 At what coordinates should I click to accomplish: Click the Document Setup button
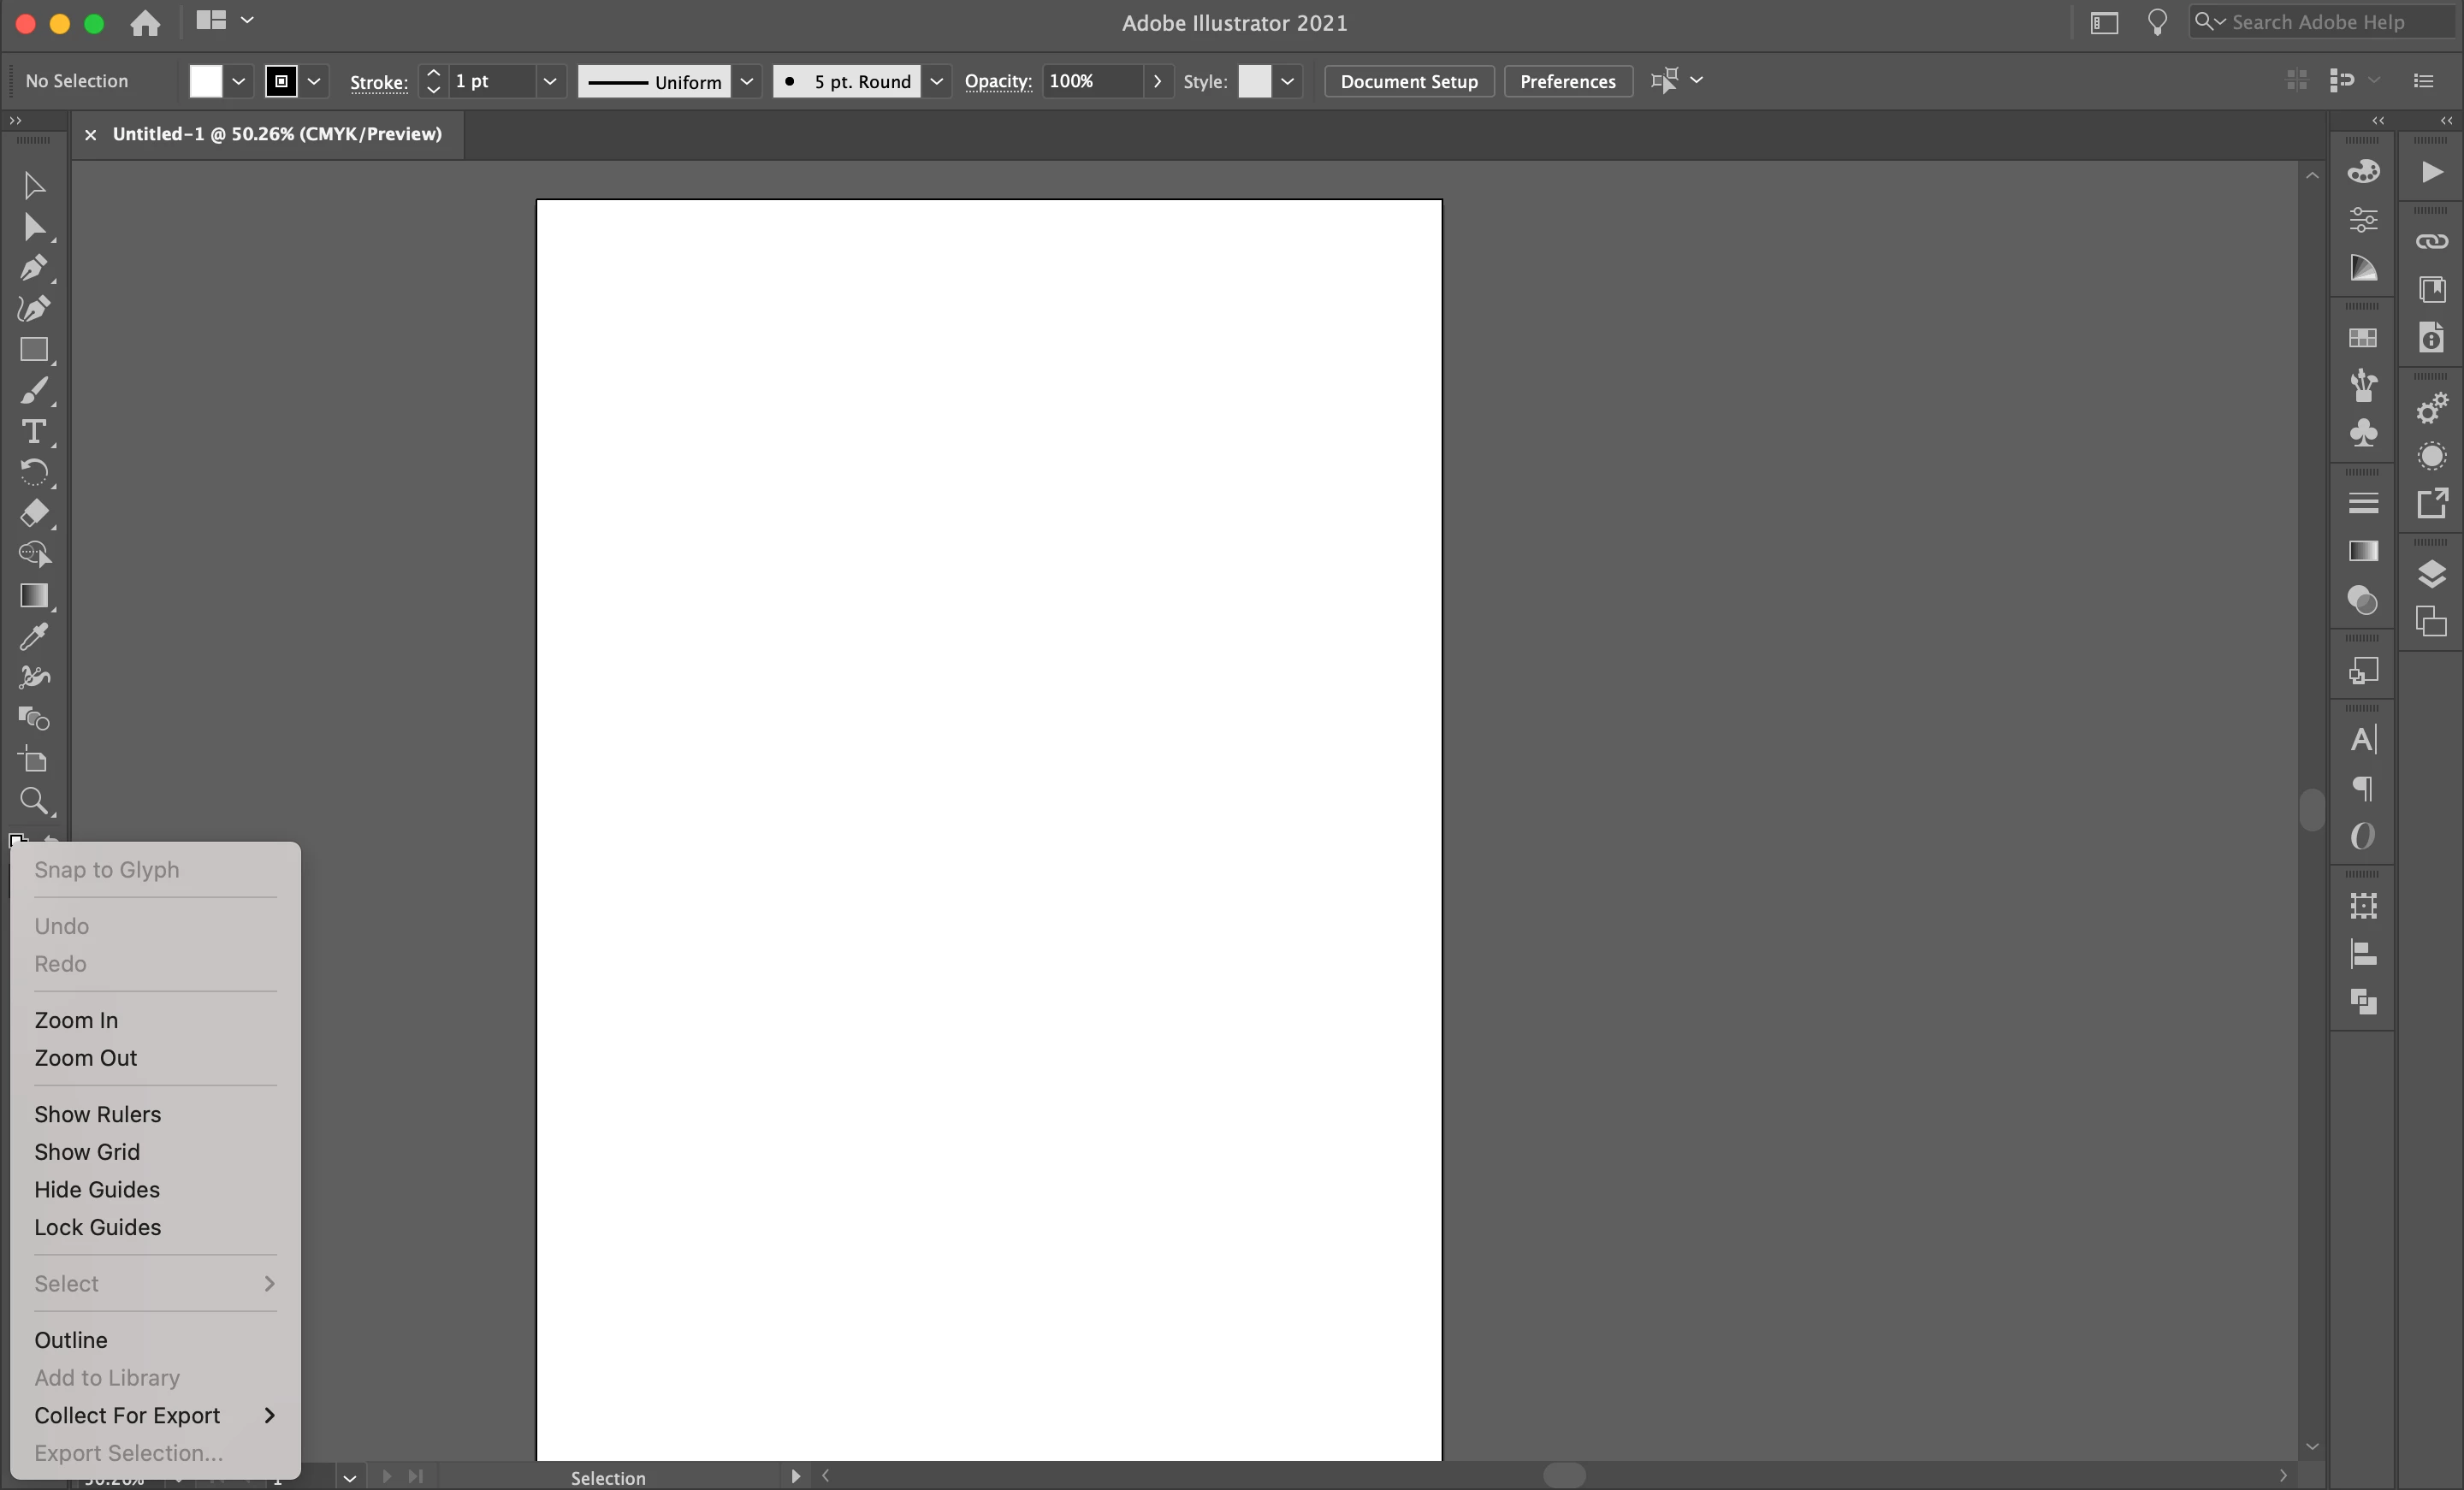point(1408,81)
